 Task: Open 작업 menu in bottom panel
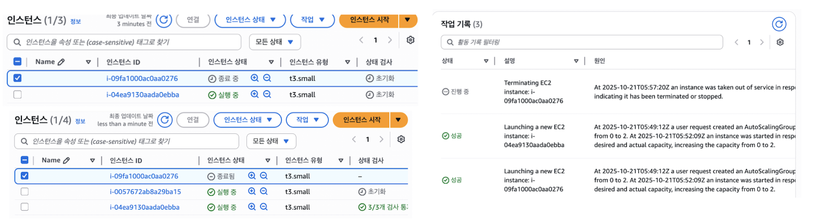pos(307,120)
